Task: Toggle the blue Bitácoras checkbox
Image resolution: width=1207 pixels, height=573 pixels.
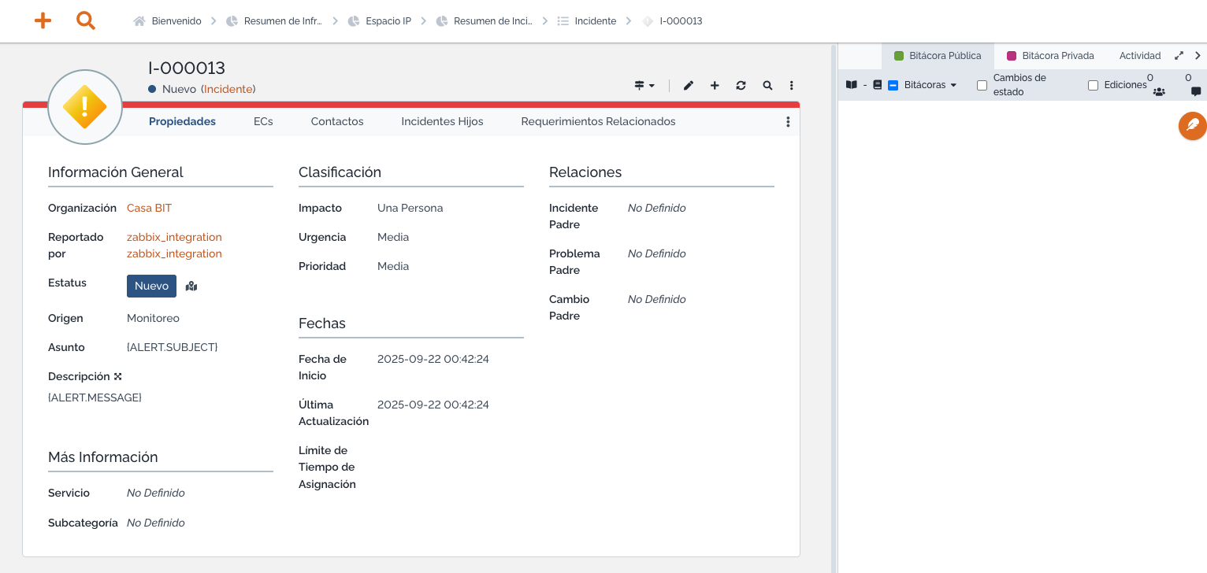Action: 893,85
